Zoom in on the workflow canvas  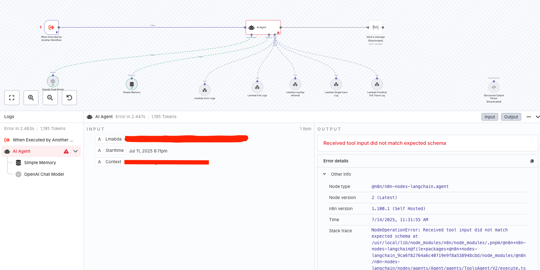pyautogui.click(x=31, y=98)
